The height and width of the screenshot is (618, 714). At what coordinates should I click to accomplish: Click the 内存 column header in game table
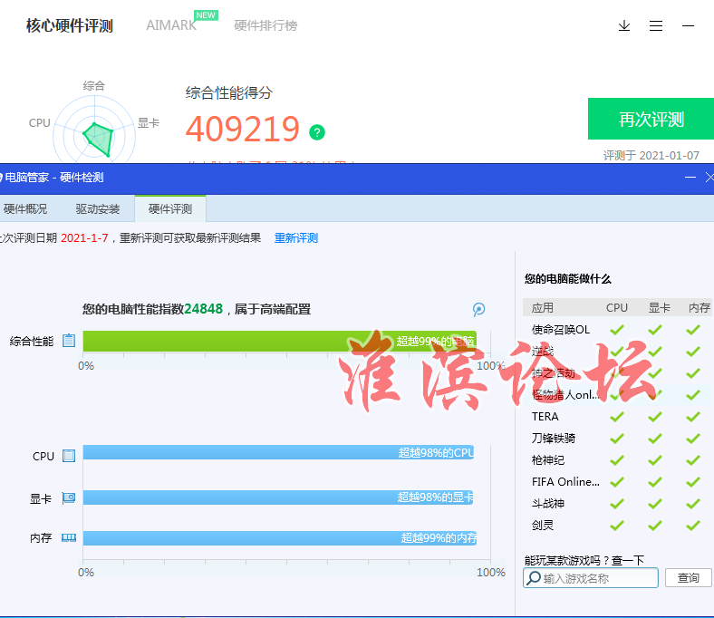699,308
